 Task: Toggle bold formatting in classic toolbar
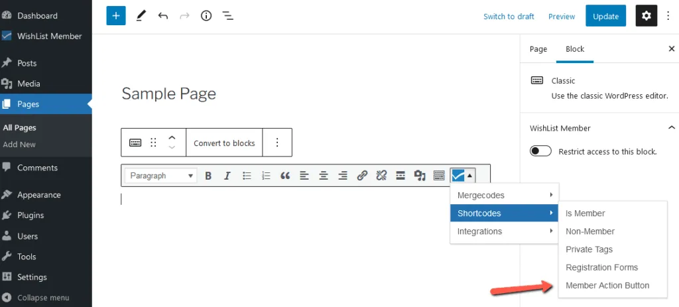[208, 176]
